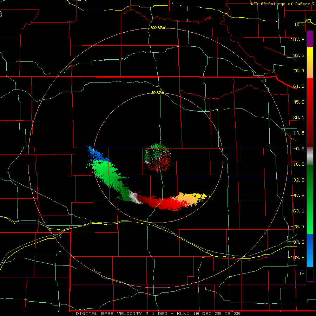Click the NEXLAB-College of DuPage label
This screenshot has height=316, width=316.
281,4
